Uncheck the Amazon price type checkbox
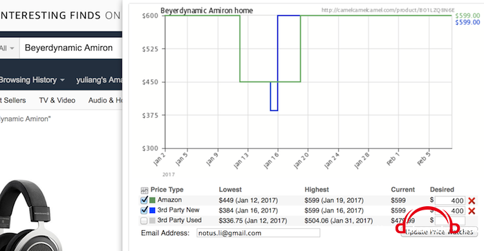Image resolution: width=484 pixels, height=251 pixels. [144, 200]
